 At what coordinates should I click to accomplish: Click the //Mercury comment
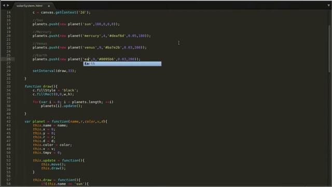(42, 32)
